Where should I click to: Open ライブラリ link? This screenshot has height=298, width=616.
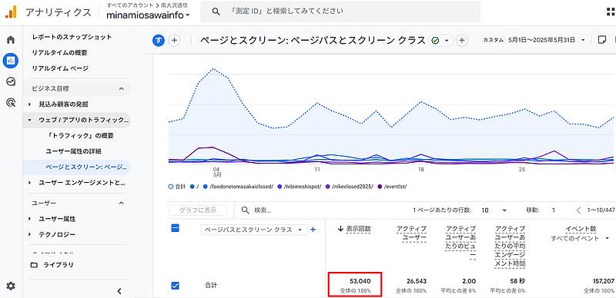(59, 265)
